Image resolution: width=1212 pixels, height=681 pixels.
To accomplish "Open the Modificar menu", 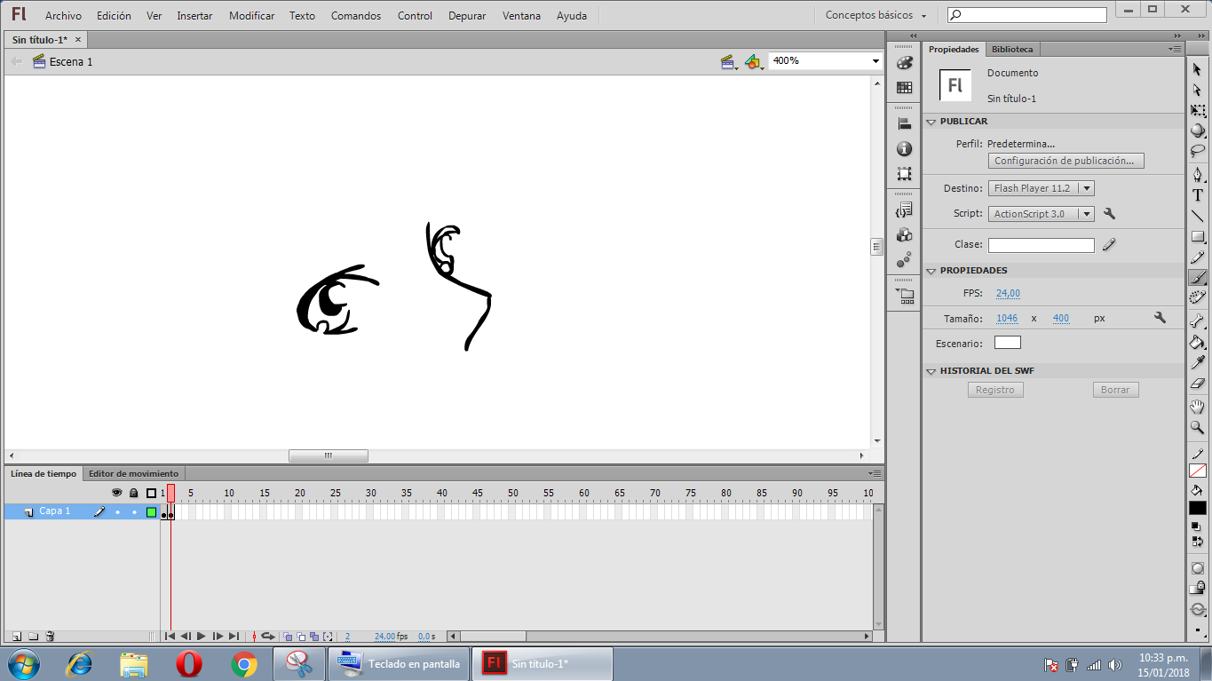I will (x=251, y=16).
